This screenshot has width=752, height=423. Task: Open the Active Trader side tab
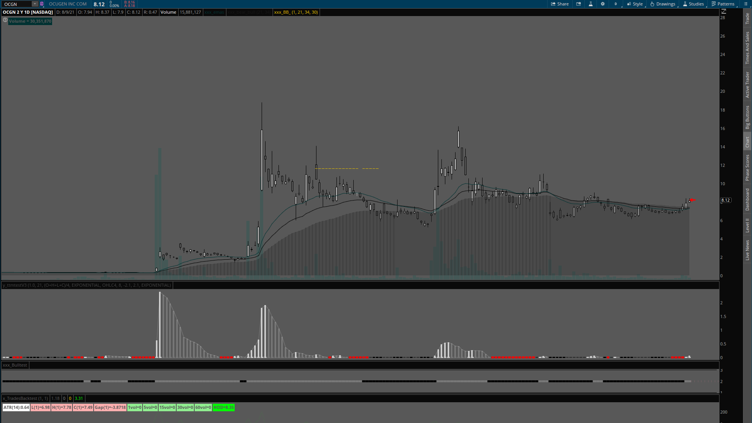[747, 85]
